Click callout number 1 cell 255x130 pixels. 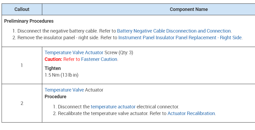click(22, 65)
